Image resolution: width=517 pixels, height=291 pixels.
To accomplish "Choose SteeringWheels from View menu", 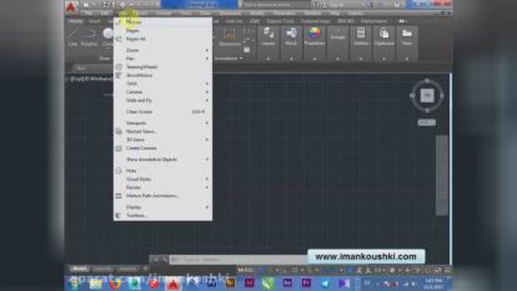I will point(163,67).
